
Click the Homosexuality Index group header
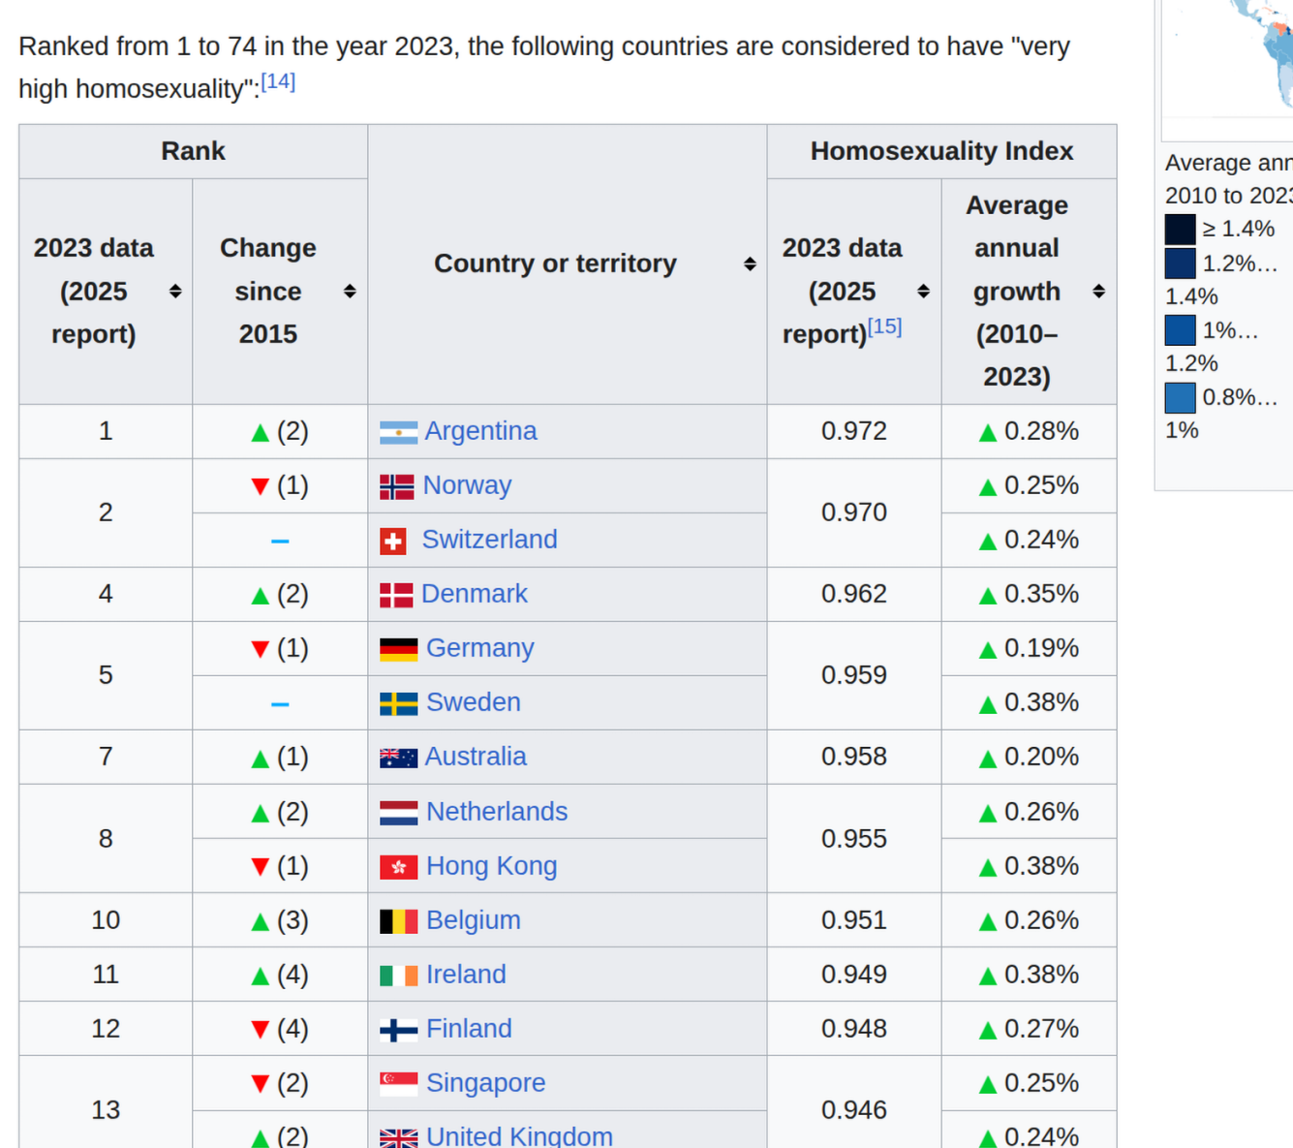pos(941,151)
